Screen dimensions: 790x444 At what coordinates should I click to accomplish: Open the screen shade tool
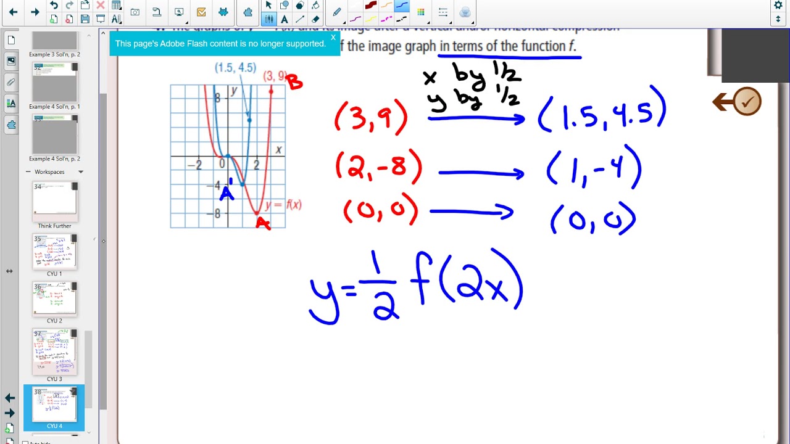(x=101, y=20)
